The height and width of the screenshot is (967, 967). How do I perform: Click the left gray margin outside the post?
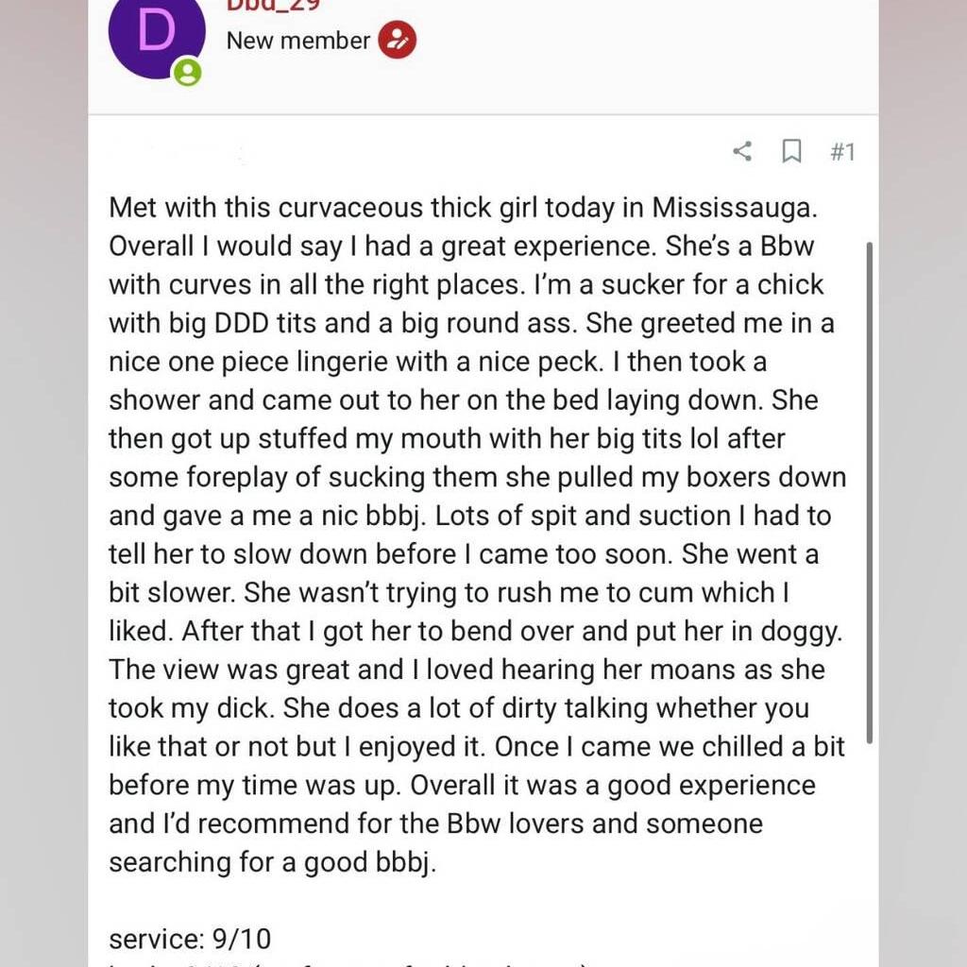coord(43,493)
